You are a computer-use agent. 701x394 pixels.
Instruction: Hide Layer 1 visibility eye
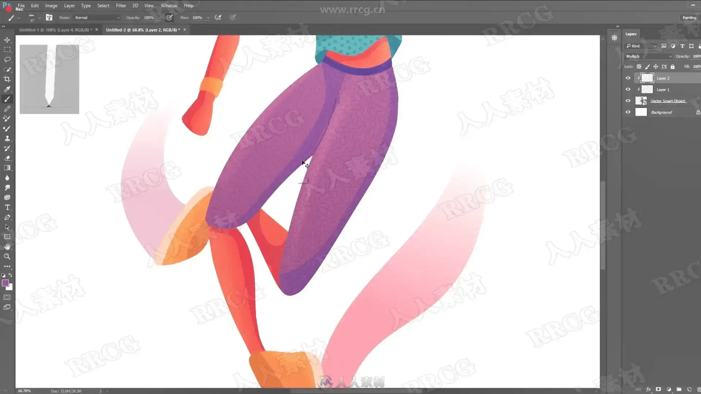[628, 89]
